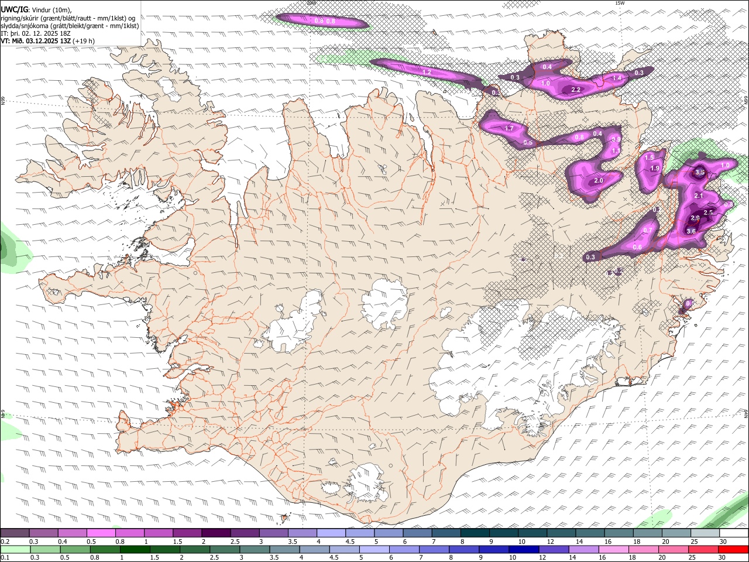Click the '4.5' label in the upper legend row
This screenshot has width=749, height=562.
(350, 542)
